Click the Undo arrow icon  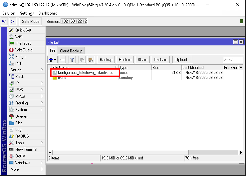(x=4, y=22)
